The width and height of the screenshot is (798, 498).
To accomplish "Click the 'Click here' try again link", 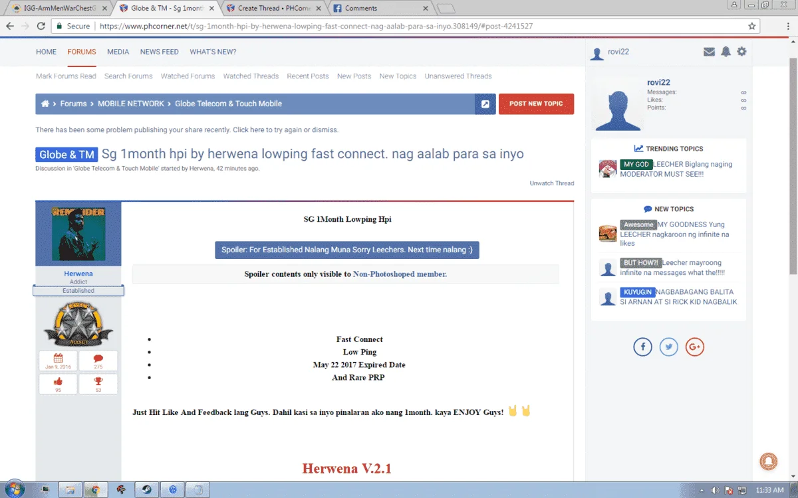I will 249,130.
